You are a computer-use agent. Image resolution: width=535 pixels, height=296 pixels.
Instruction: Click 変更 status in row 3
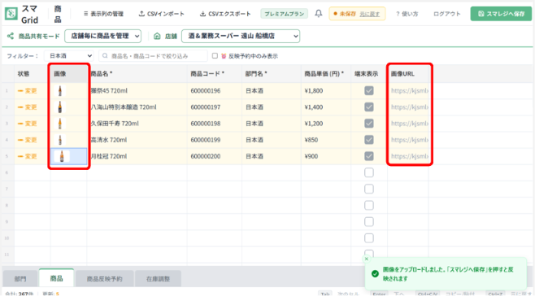pyautogui.click(x=28, y=124)
